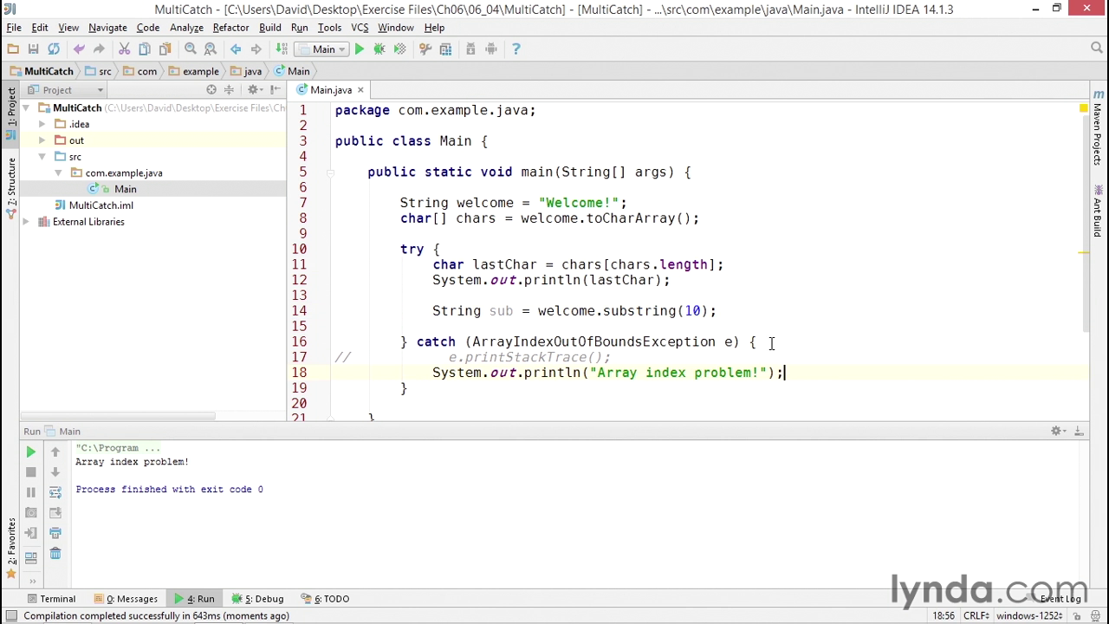Open the Refactor menu
Viewport: 1109px width, 624px height.
(230, 28)
